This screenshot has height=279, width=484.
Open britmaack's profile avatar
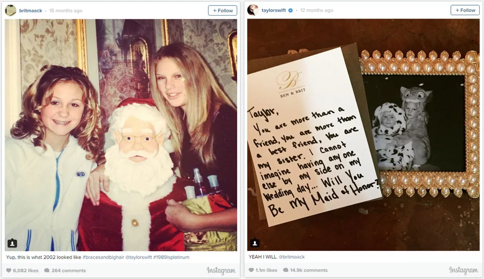[x=10, y=10]
